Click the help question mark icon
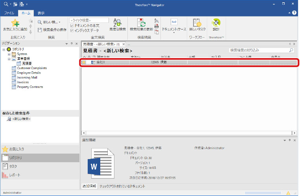 coord(294,13)
